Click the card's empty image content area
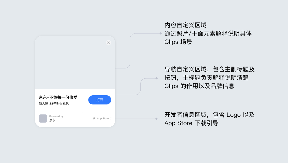Viewport: 288px width, 163px height. (x=75, y=63)
